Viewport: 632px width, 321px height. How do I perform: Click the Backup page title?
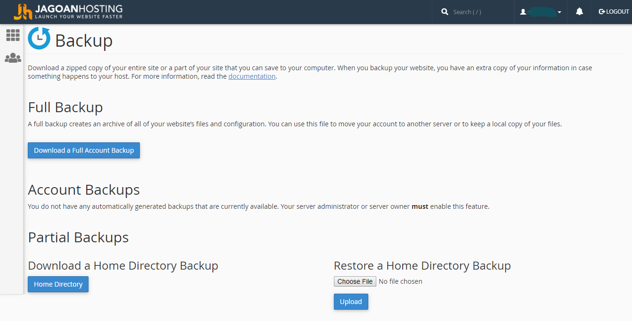pyautogui.click(x=84, y=41)
